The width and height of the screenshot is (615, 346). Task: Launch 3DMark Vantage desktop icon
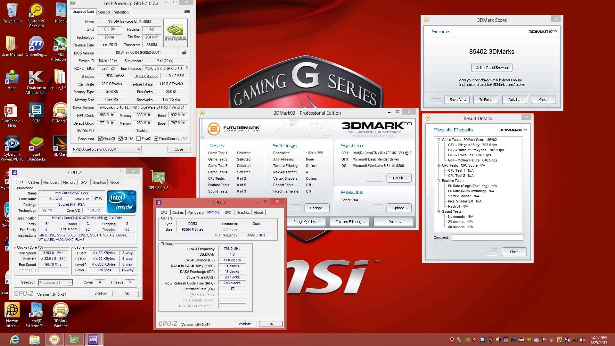pyautogui.click(x=61, y=315)
